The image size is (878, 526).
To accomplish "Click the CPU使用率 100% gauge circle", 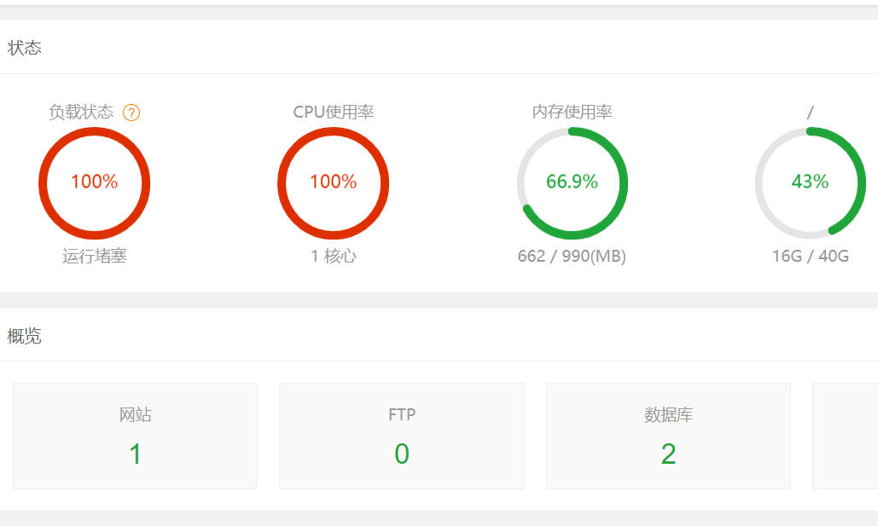I will point(333,183).
